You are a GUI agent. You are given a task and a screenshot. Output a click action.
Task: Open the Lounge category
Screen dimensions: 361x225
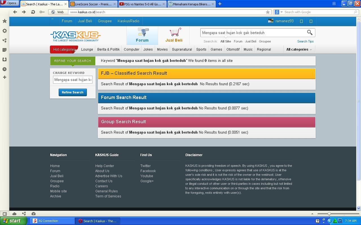point(87,49)
